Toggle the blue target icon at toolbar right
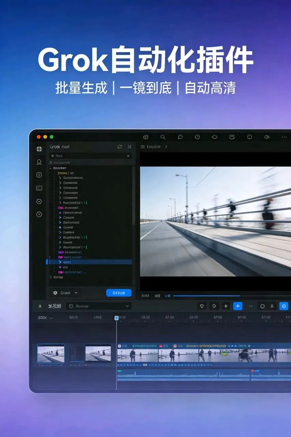291x437 pixels. pyautogui.click(x=284, y=306)
